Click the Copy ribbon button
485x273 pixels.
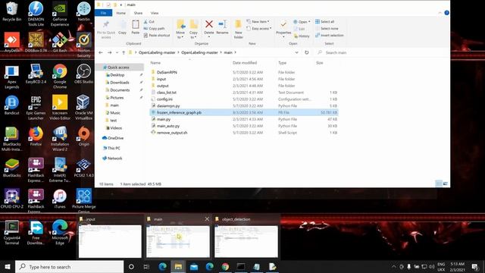[123, 27]
